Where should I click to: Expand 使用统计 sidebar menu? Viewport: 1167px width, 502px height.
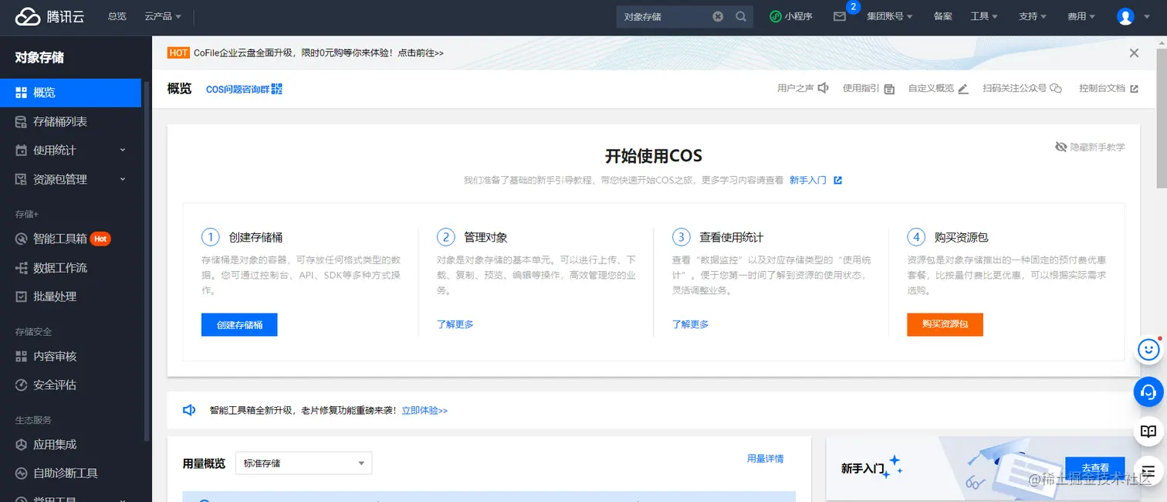click(70, 150)
